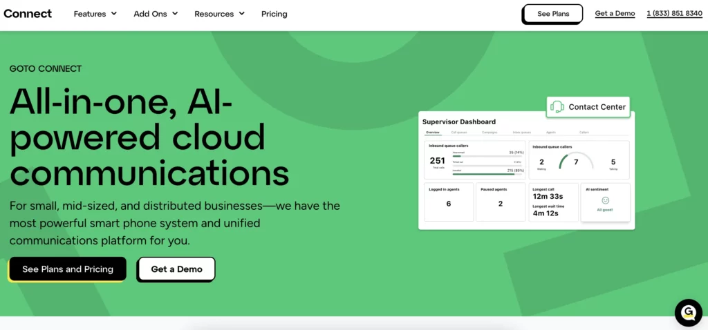Open the GoTo chat widget icon
The width and height of the screenshot is (708, 330).
[x=689, y=313]
